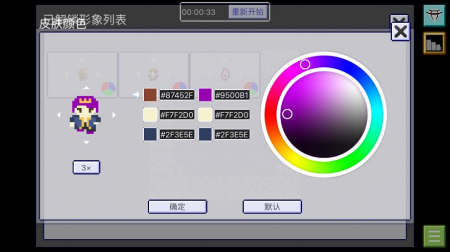The width and height of the screenshot is (450, 252).
Task: Open the brown bar chart icon
Action: coord(434,43)
